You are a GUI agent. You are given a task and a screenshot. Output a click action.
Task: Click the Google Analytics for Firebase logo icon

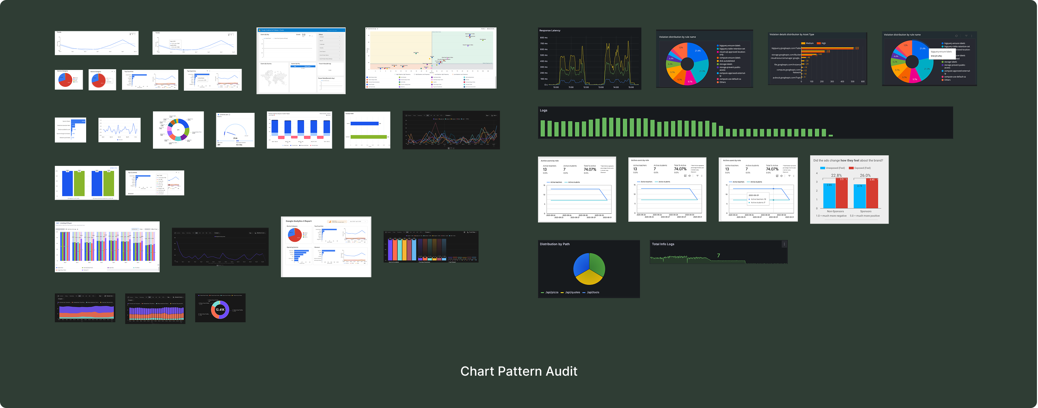tap(260, 31)
